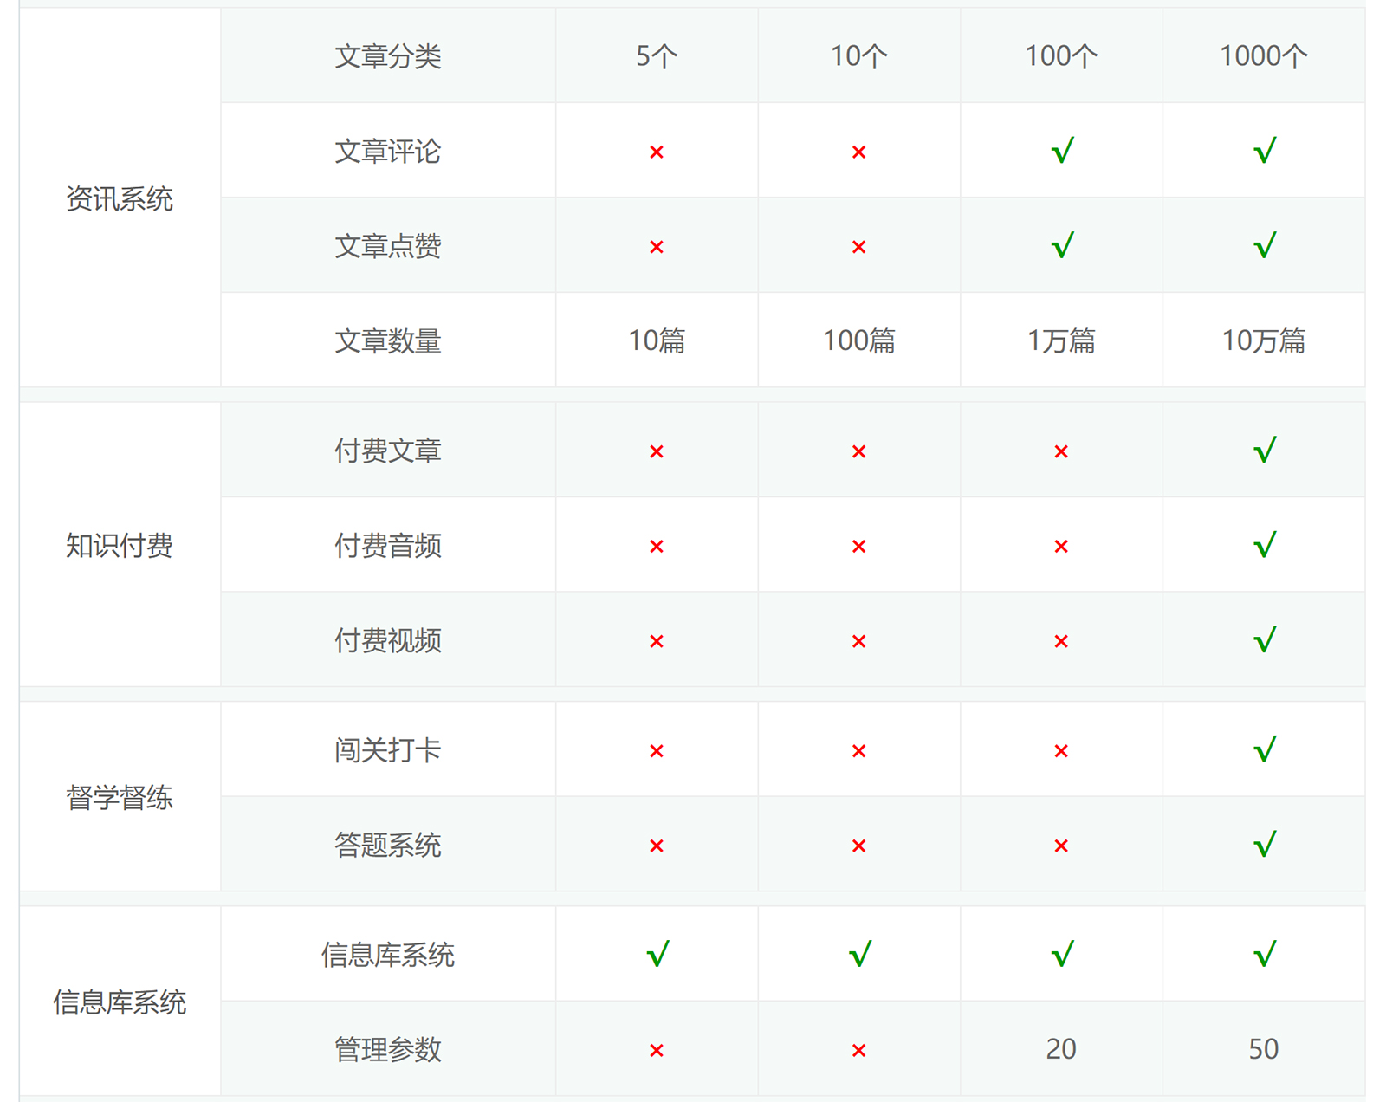The height and width of the screenshot is (1102, 1386).
Task: Select the leftmost 信息库系统 category cell
Action: point(120,1002)
